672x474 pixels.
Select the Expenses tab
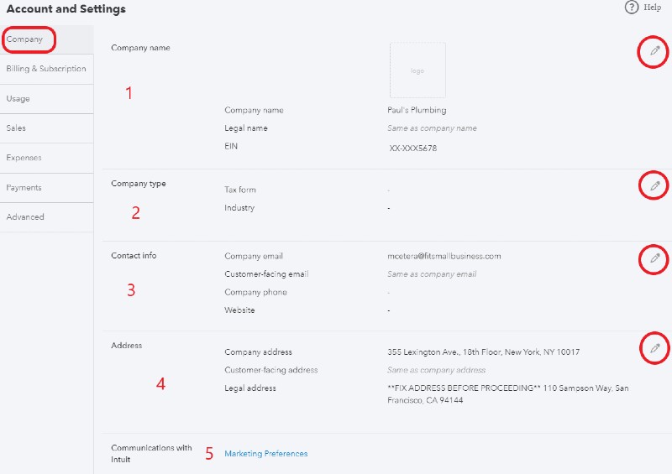pos(47,158)
